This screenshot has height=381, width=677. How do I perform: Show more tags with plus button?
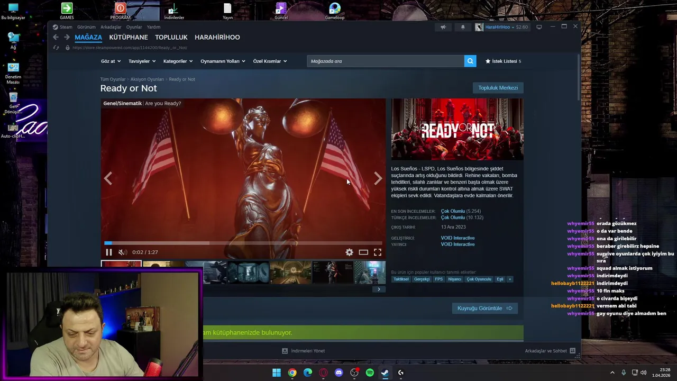510,279
